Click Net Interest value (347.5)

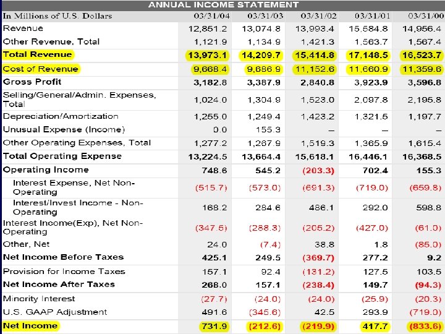pyautogui.click(x=211, y=228)
